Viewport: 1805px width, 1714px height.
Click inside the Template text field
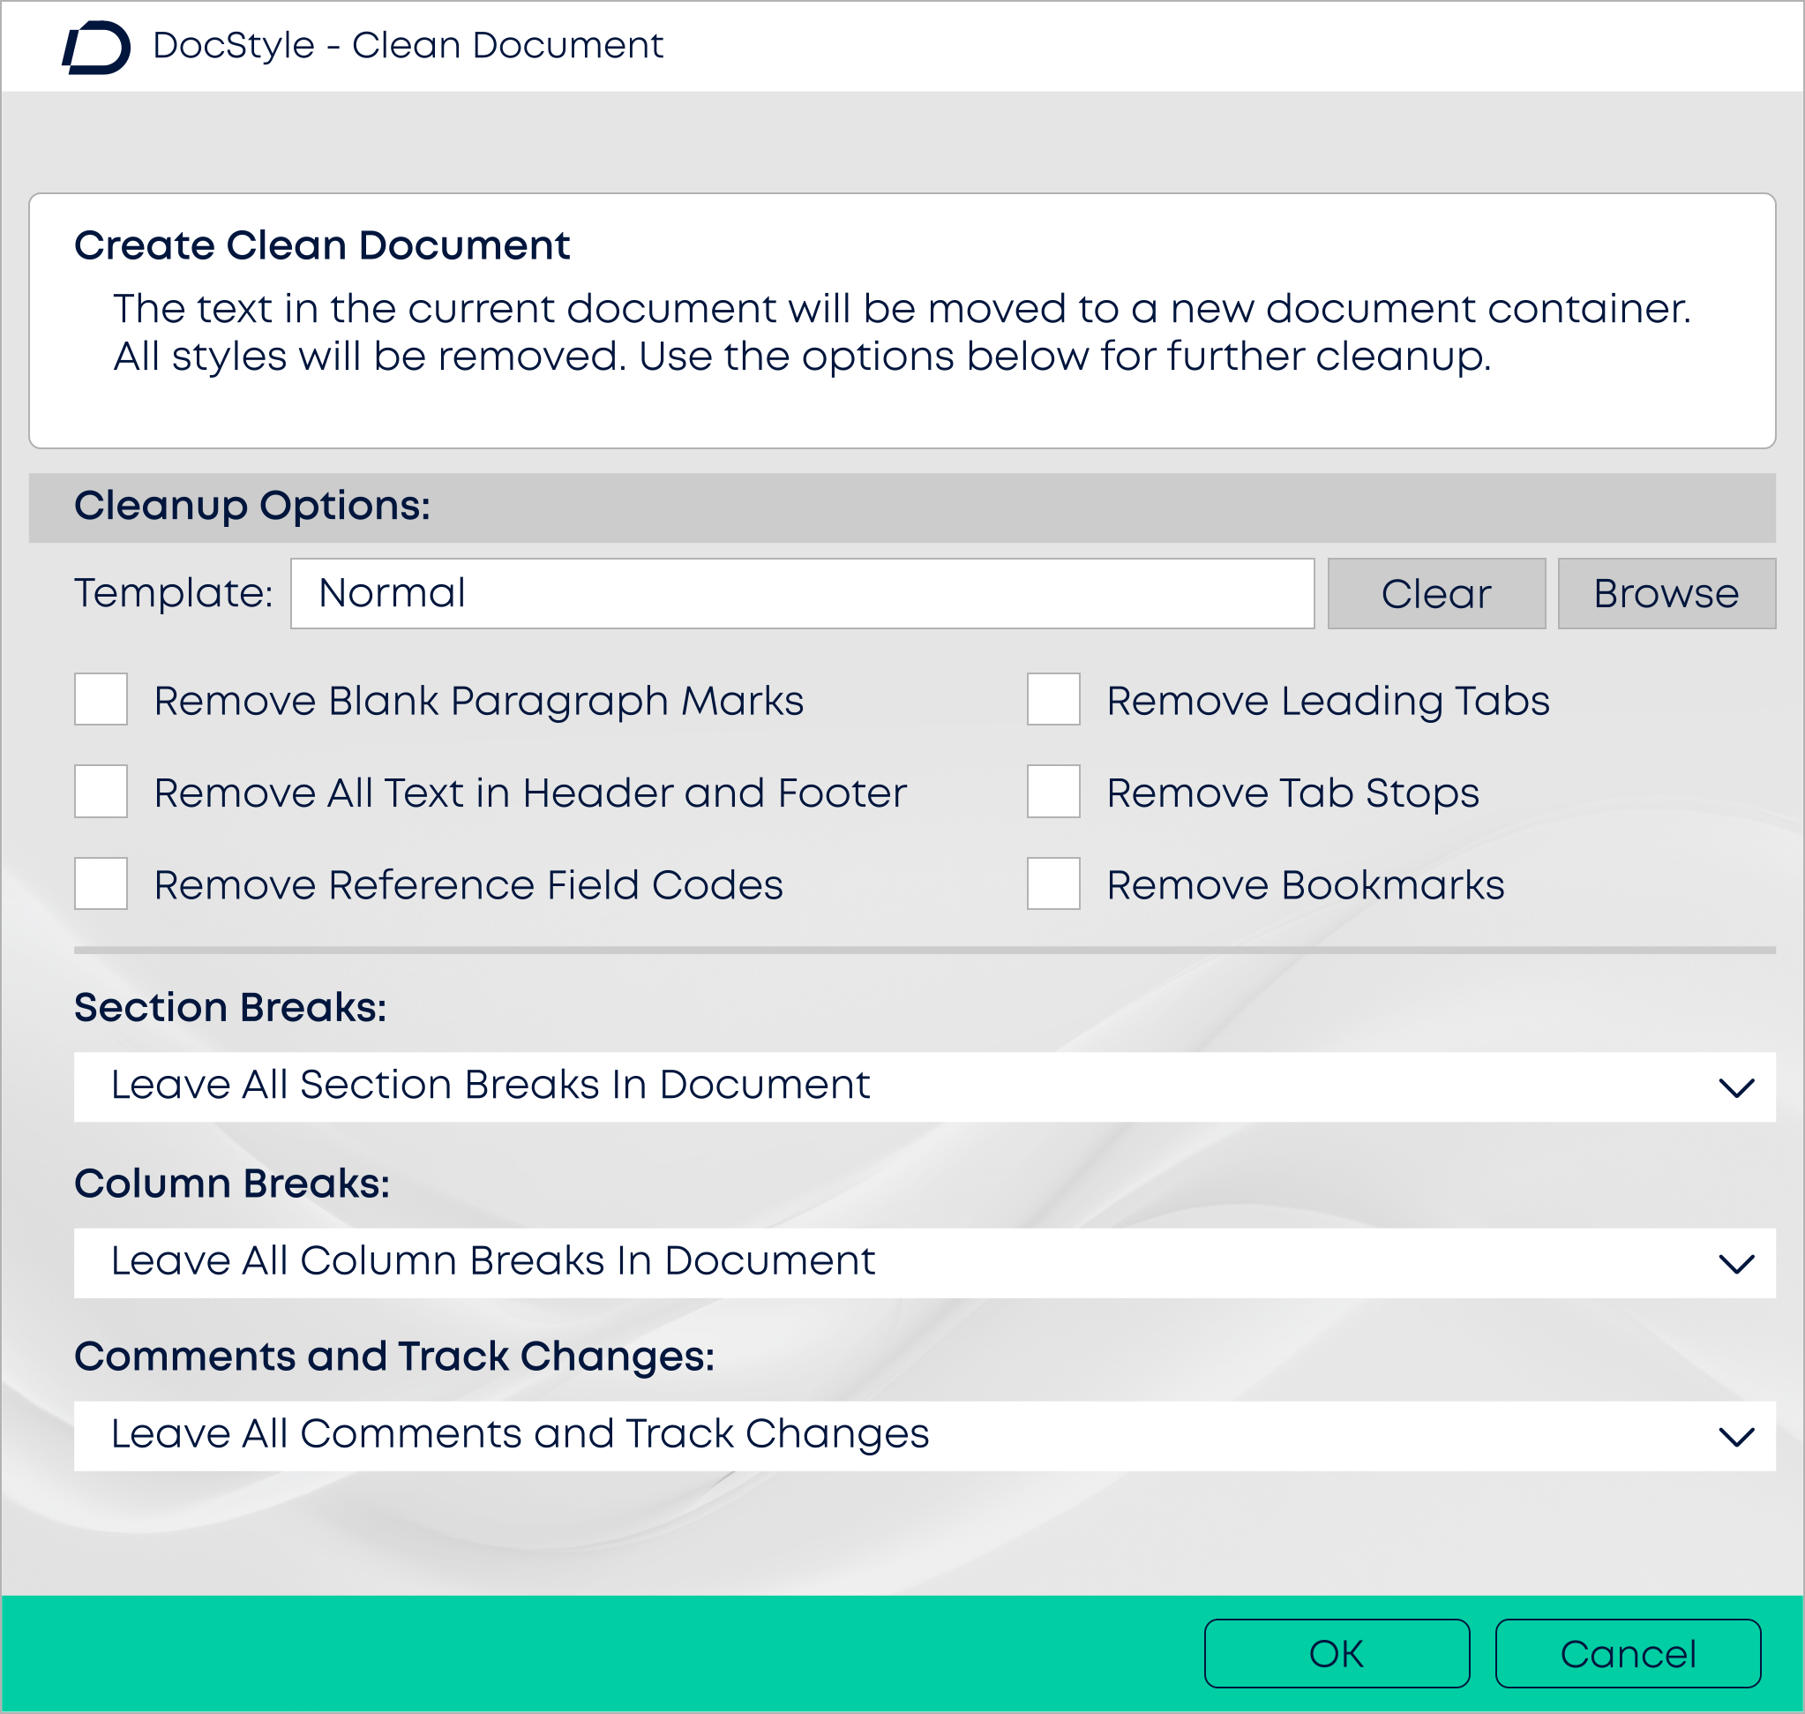click(802, 594)
